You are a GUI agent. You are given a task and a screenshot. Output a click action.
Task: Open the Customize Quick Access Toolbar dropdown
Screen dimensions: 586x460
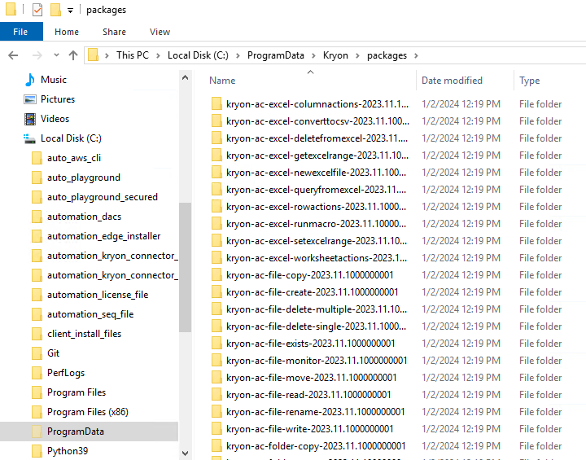click(70, 11)
